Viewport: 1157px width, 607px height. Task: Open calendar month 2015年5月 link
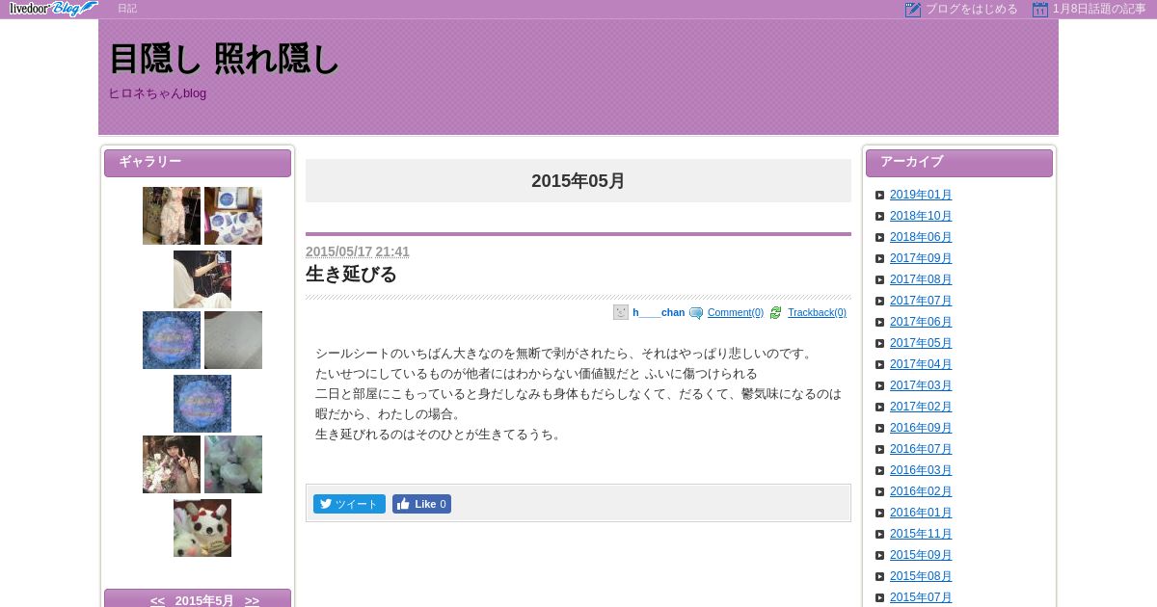point(204,600)
